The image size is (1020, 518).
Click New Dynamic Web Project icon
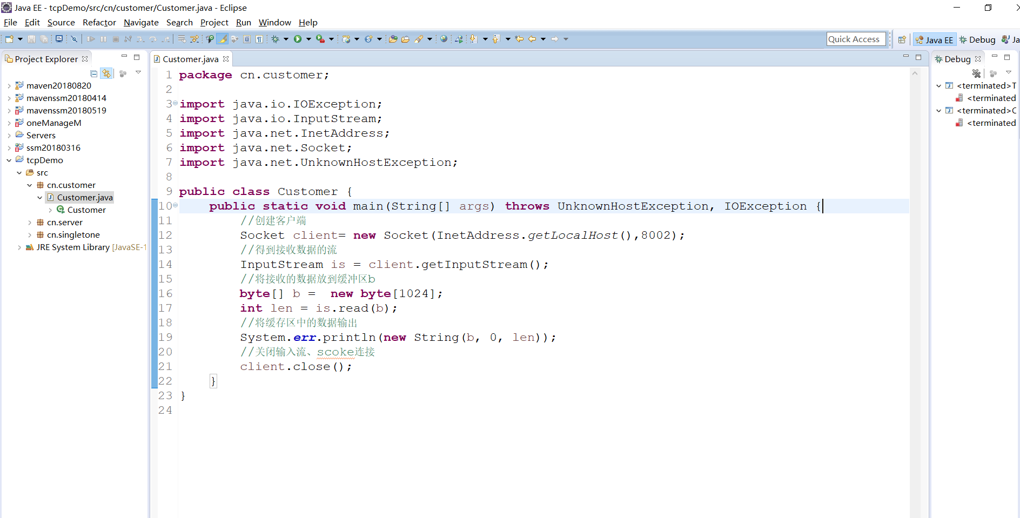pyautogui.click(x=346, y=39)
